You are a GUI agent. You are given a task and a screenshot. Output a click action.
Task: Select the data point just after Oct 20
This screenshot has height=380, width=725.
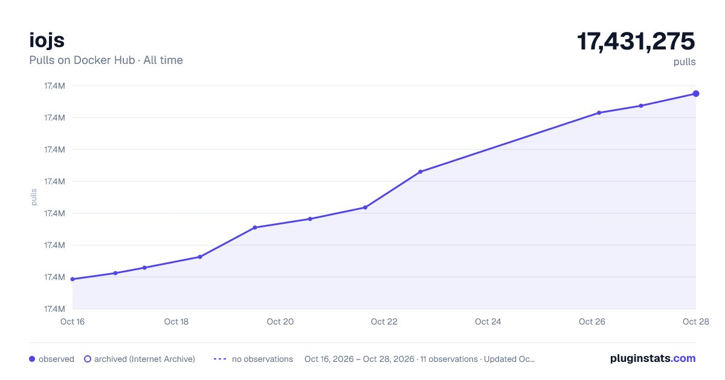click(310, 219)
